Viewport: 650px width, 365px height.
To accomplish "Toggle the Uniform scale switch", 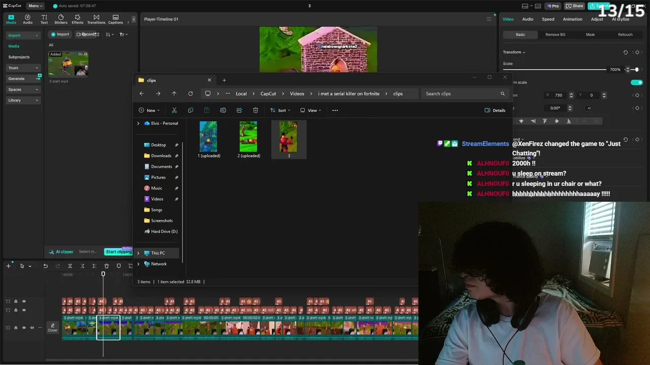I will [636, 82].
